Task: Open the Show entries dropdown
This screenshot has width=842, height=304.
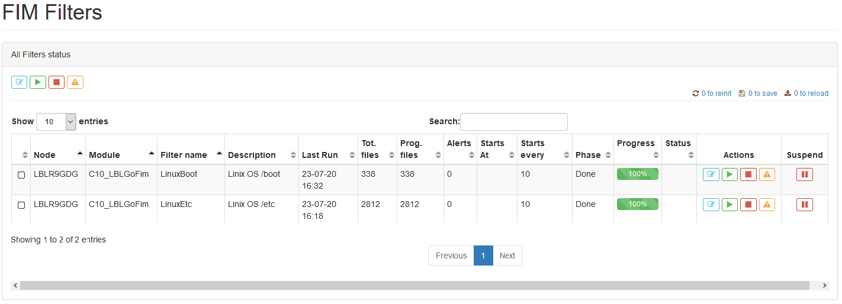Action: (56, 122)
